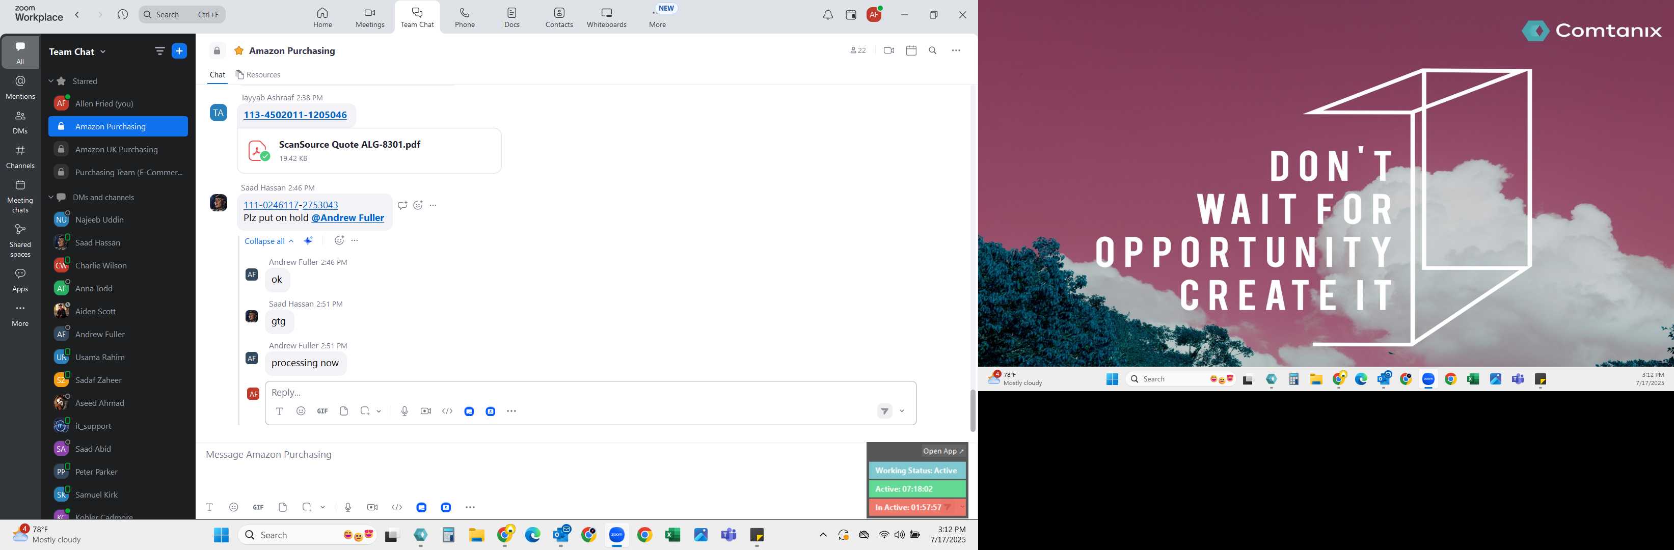This screenshot has width=1674, height=550.
Task: Collapse the DMs and channels section
Action: click(50, 198)
